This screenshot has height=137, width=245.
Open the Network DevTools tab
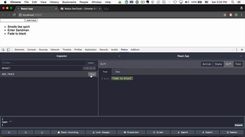(x=55, y=50)
